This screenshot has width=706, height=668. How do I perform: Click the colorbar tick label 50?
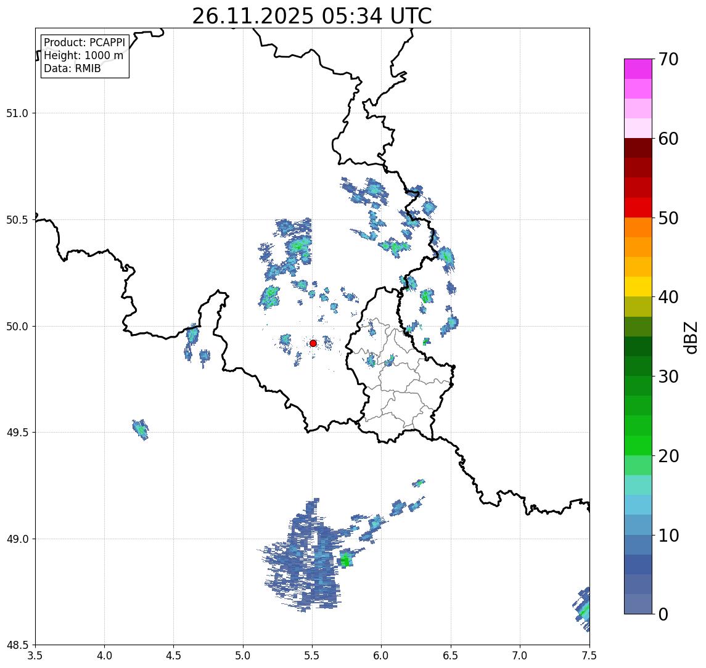click(668, 218)
